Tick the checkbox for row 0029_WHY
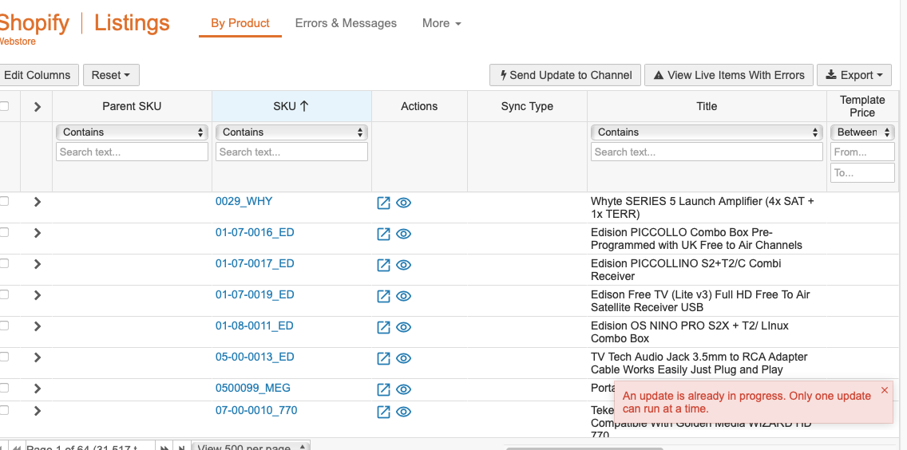The image size is (907, 450). tap(4, 202)
